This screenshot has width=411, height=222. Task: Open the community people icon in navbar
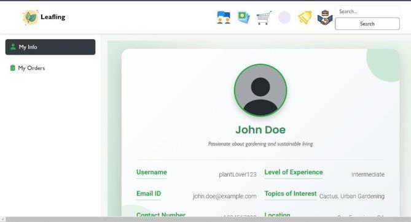pos(224,18)
